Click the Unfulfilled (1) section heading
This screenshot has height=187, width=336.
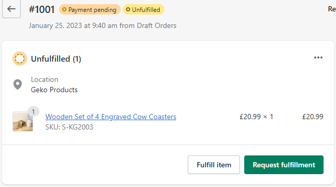coord(56,59)
